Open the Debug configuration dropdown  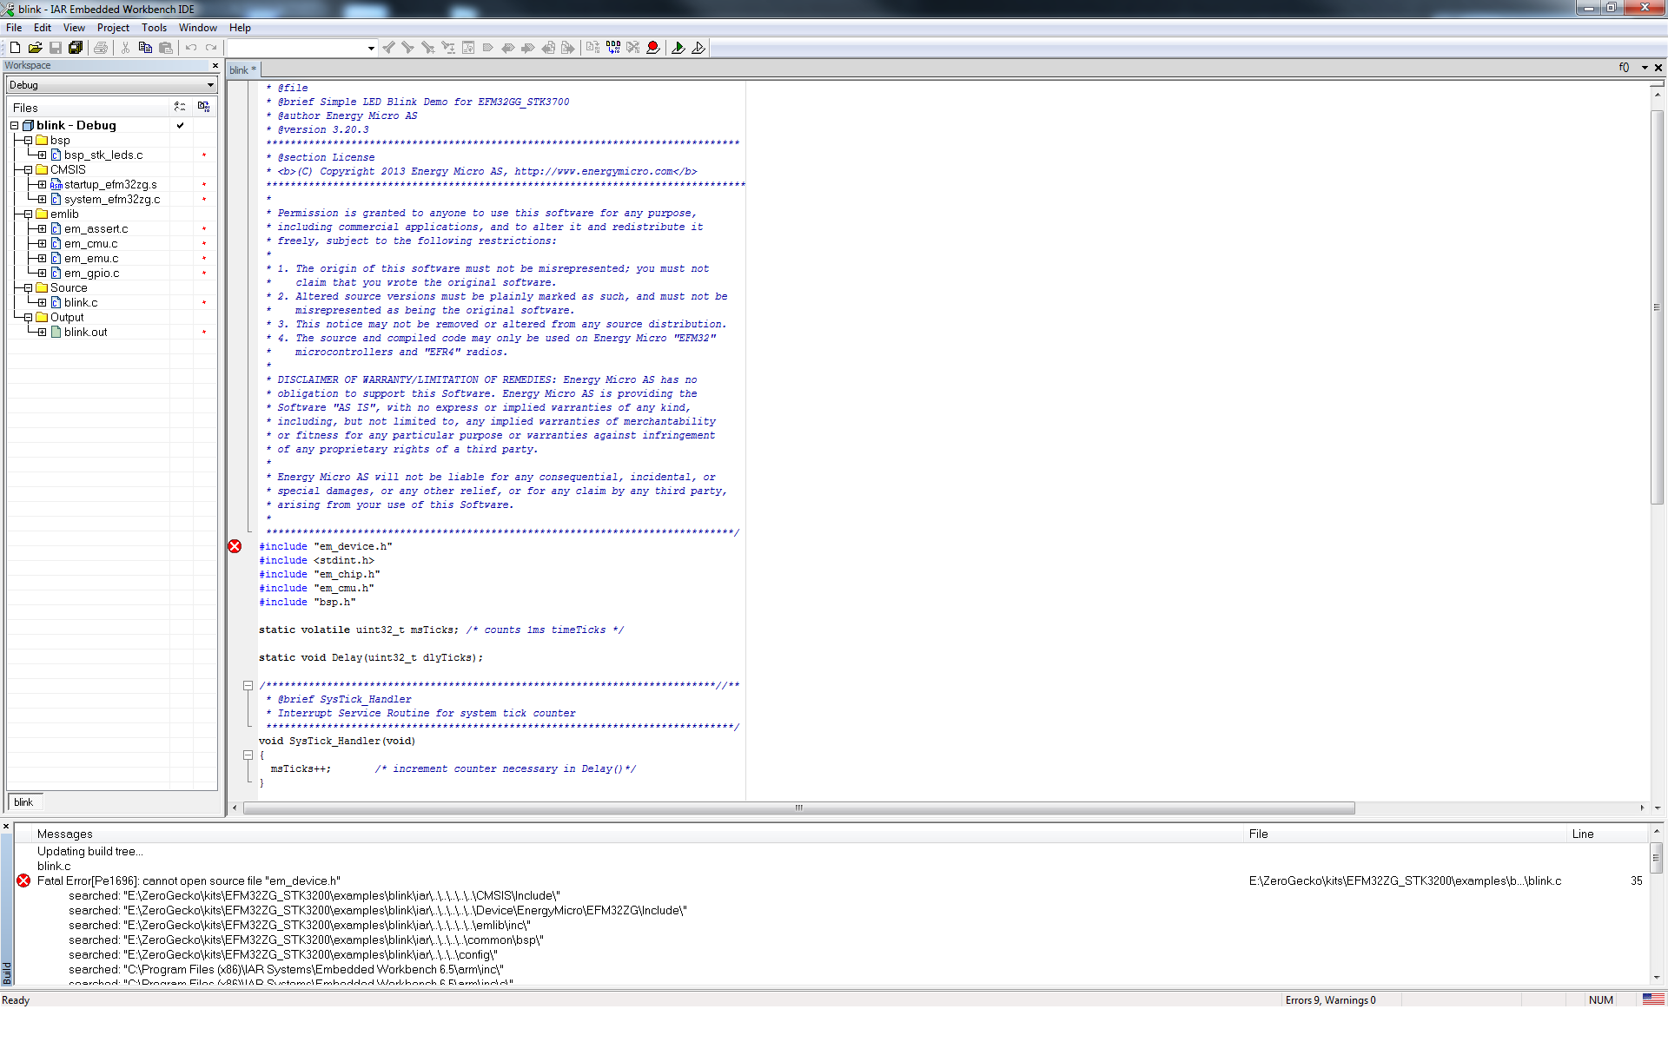click(x=210, y=85)
